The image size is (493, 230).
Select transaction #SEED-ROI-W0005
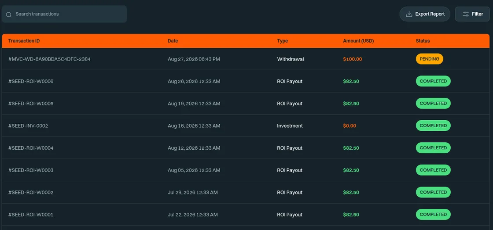click(x=31, y=104)
